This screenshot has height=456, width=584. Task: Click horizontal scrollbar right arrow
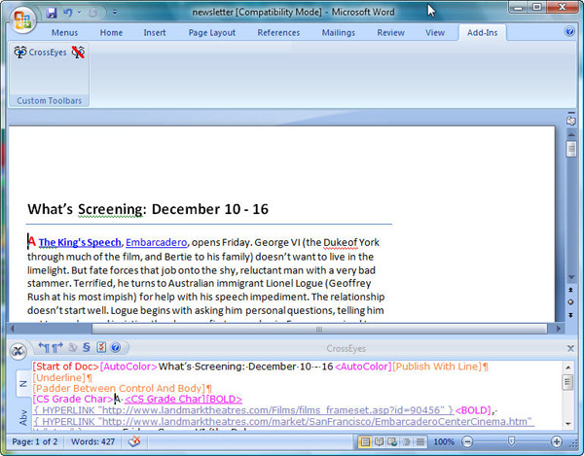(x=558, y=329)
